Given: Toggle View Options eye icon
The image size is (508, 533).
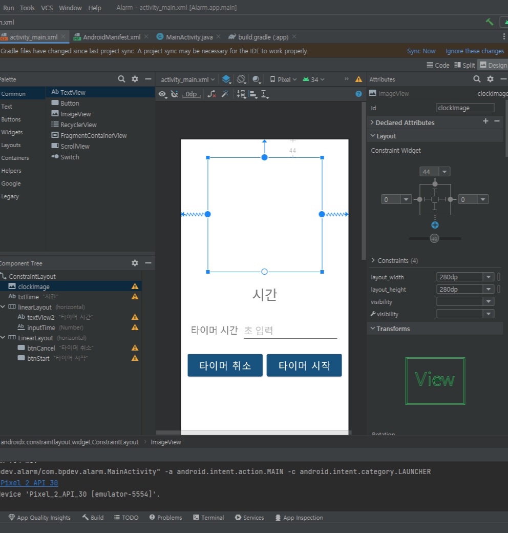Looking at the screenshot, I should [163, 94].
